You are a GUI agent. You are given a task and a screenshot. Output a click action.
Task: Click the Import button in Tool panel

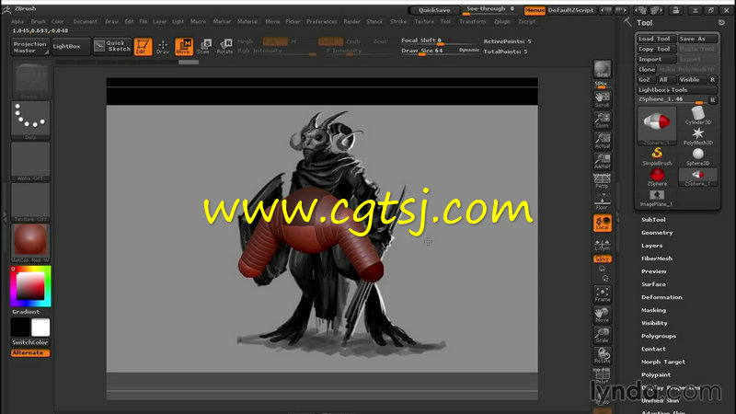point(656,59)
